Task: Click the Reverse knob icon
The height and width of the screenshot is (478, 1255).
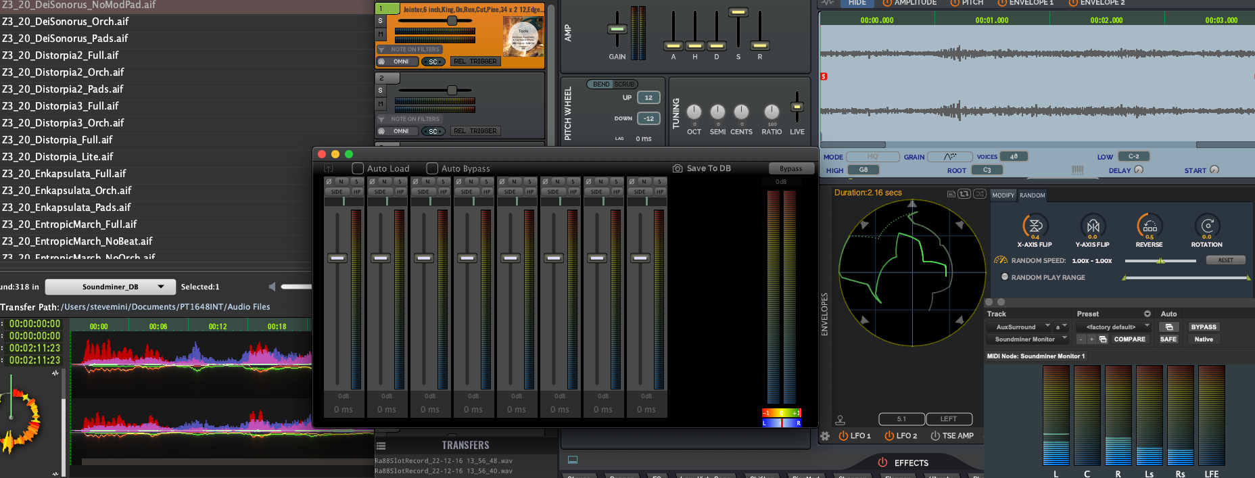Action: [x=1150, y=226]
